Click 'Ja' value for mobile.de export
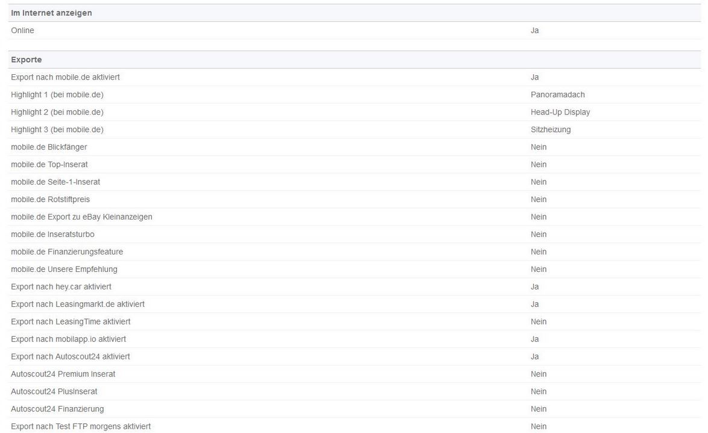Image resolution: width=708 pixels, height=433 pixels. (534, 77)
